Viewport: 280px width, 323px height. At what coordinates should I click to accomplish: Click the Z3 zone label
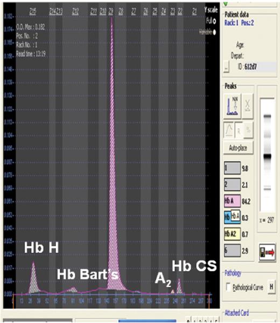pos(173,11)
